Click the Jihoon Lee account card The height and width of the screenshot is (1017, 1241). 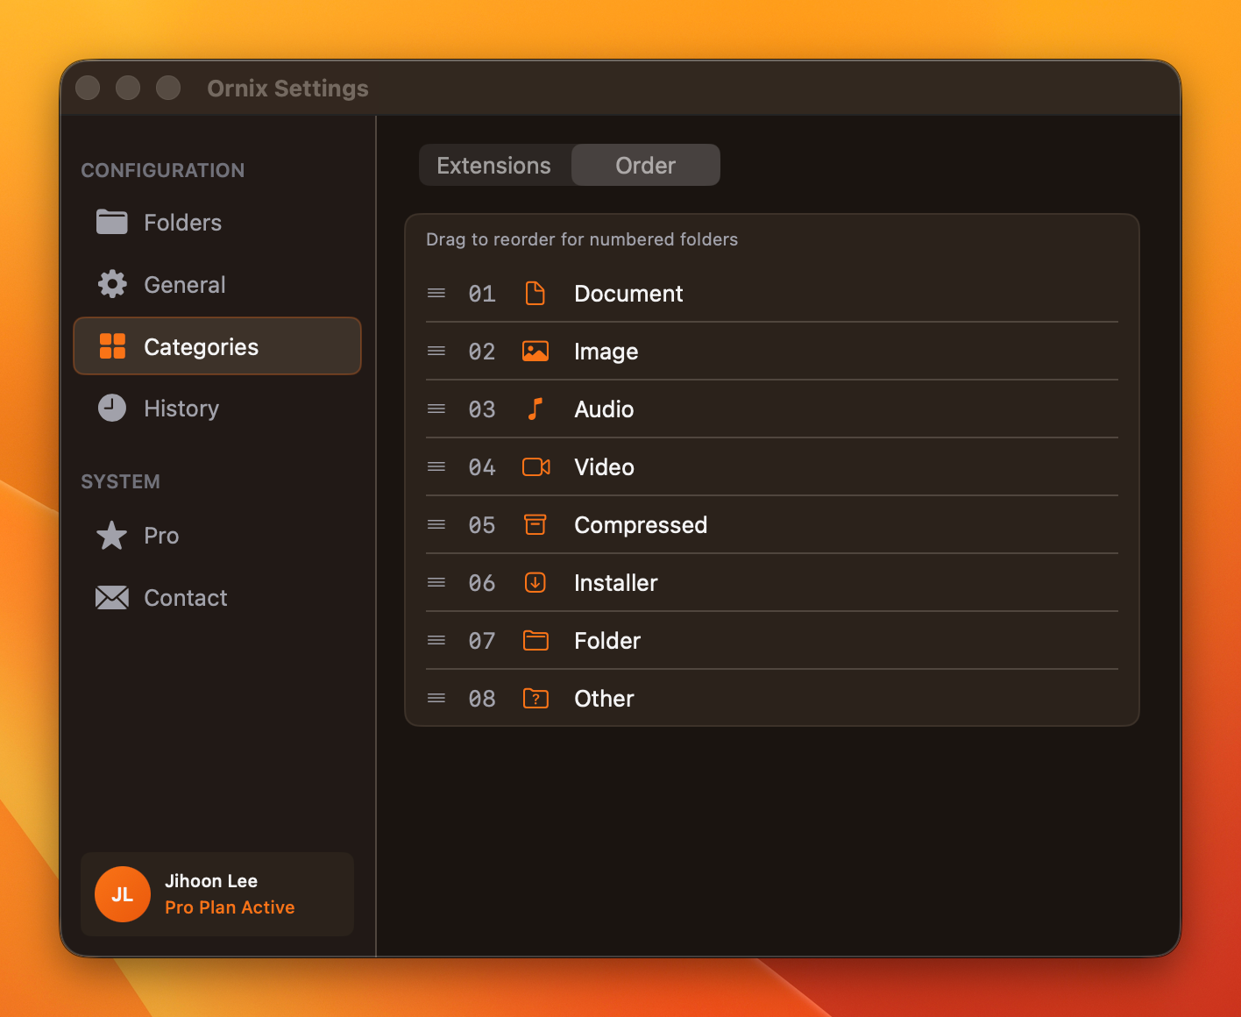pyautogui.click(x=217, y=893)
